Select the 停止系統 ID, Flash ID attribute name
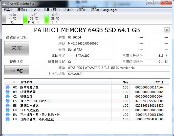174x136 pixels. 35,101
